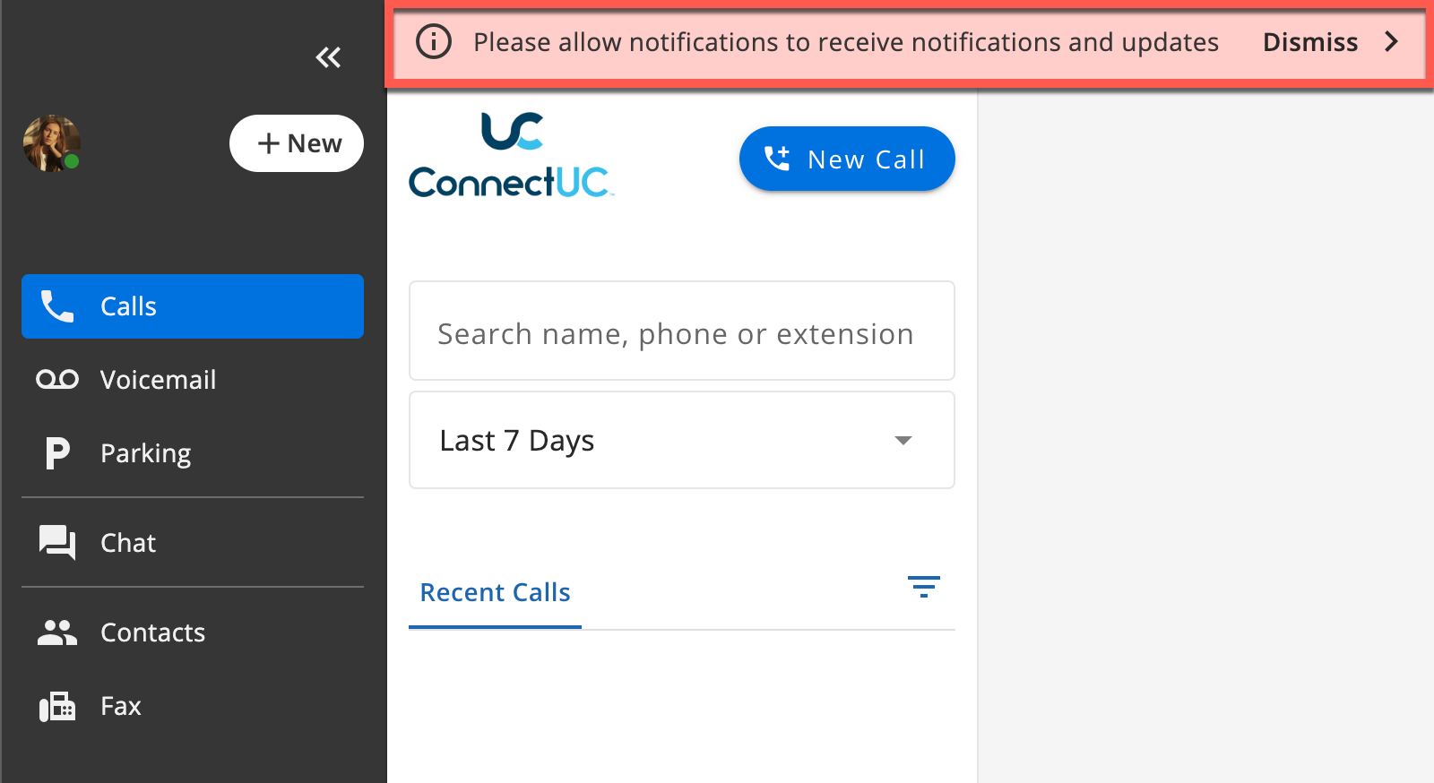Open the recent calls filter icon
Image resolution: width=1434 pixels, height=783 pixels.
click(x=923, y=587)
